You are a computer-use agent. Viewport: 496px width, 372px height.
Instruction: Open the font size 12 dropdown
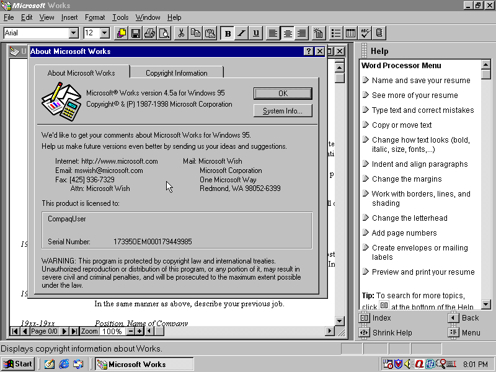pyautogui.click(x=105, y=33)
